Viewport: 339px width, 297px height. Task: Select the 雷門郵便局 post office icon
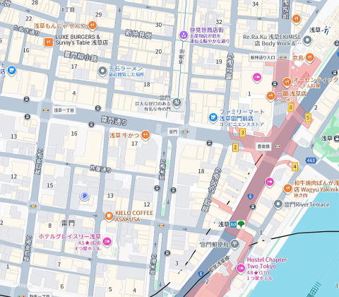234,244
